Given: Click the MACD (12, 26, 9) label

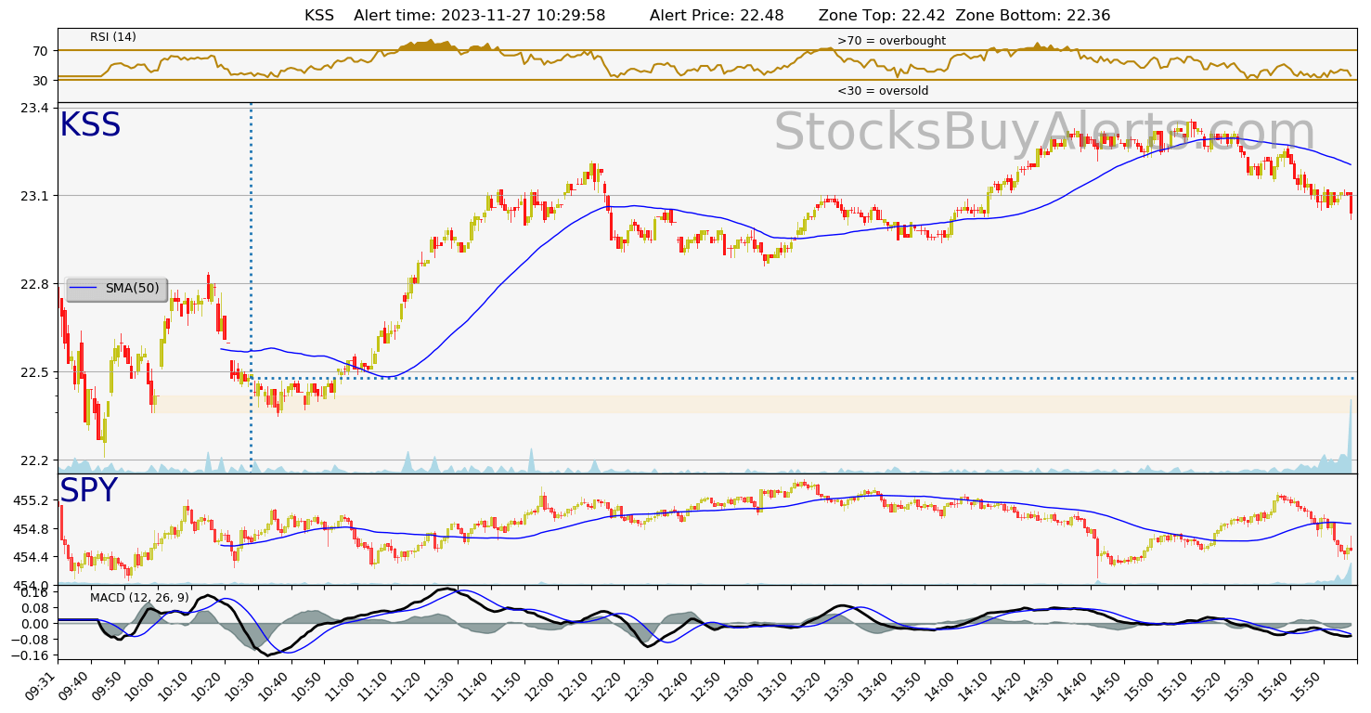Looking at the screenshot, I should (139, 597).
